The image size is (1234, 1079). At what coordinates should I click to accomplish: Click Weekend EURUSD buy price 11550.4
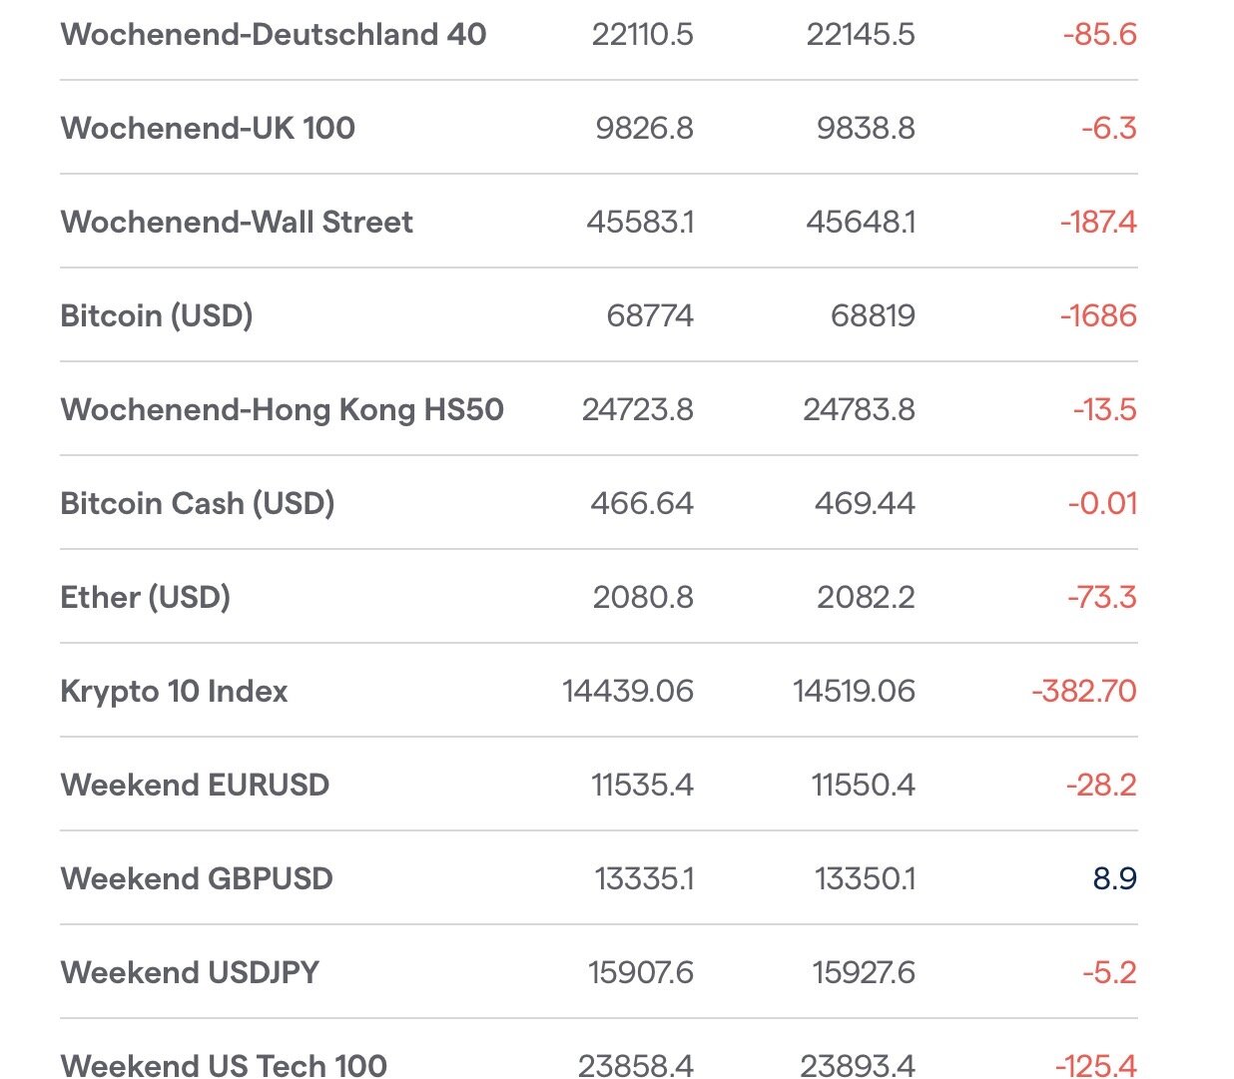[x=863, y=786]
